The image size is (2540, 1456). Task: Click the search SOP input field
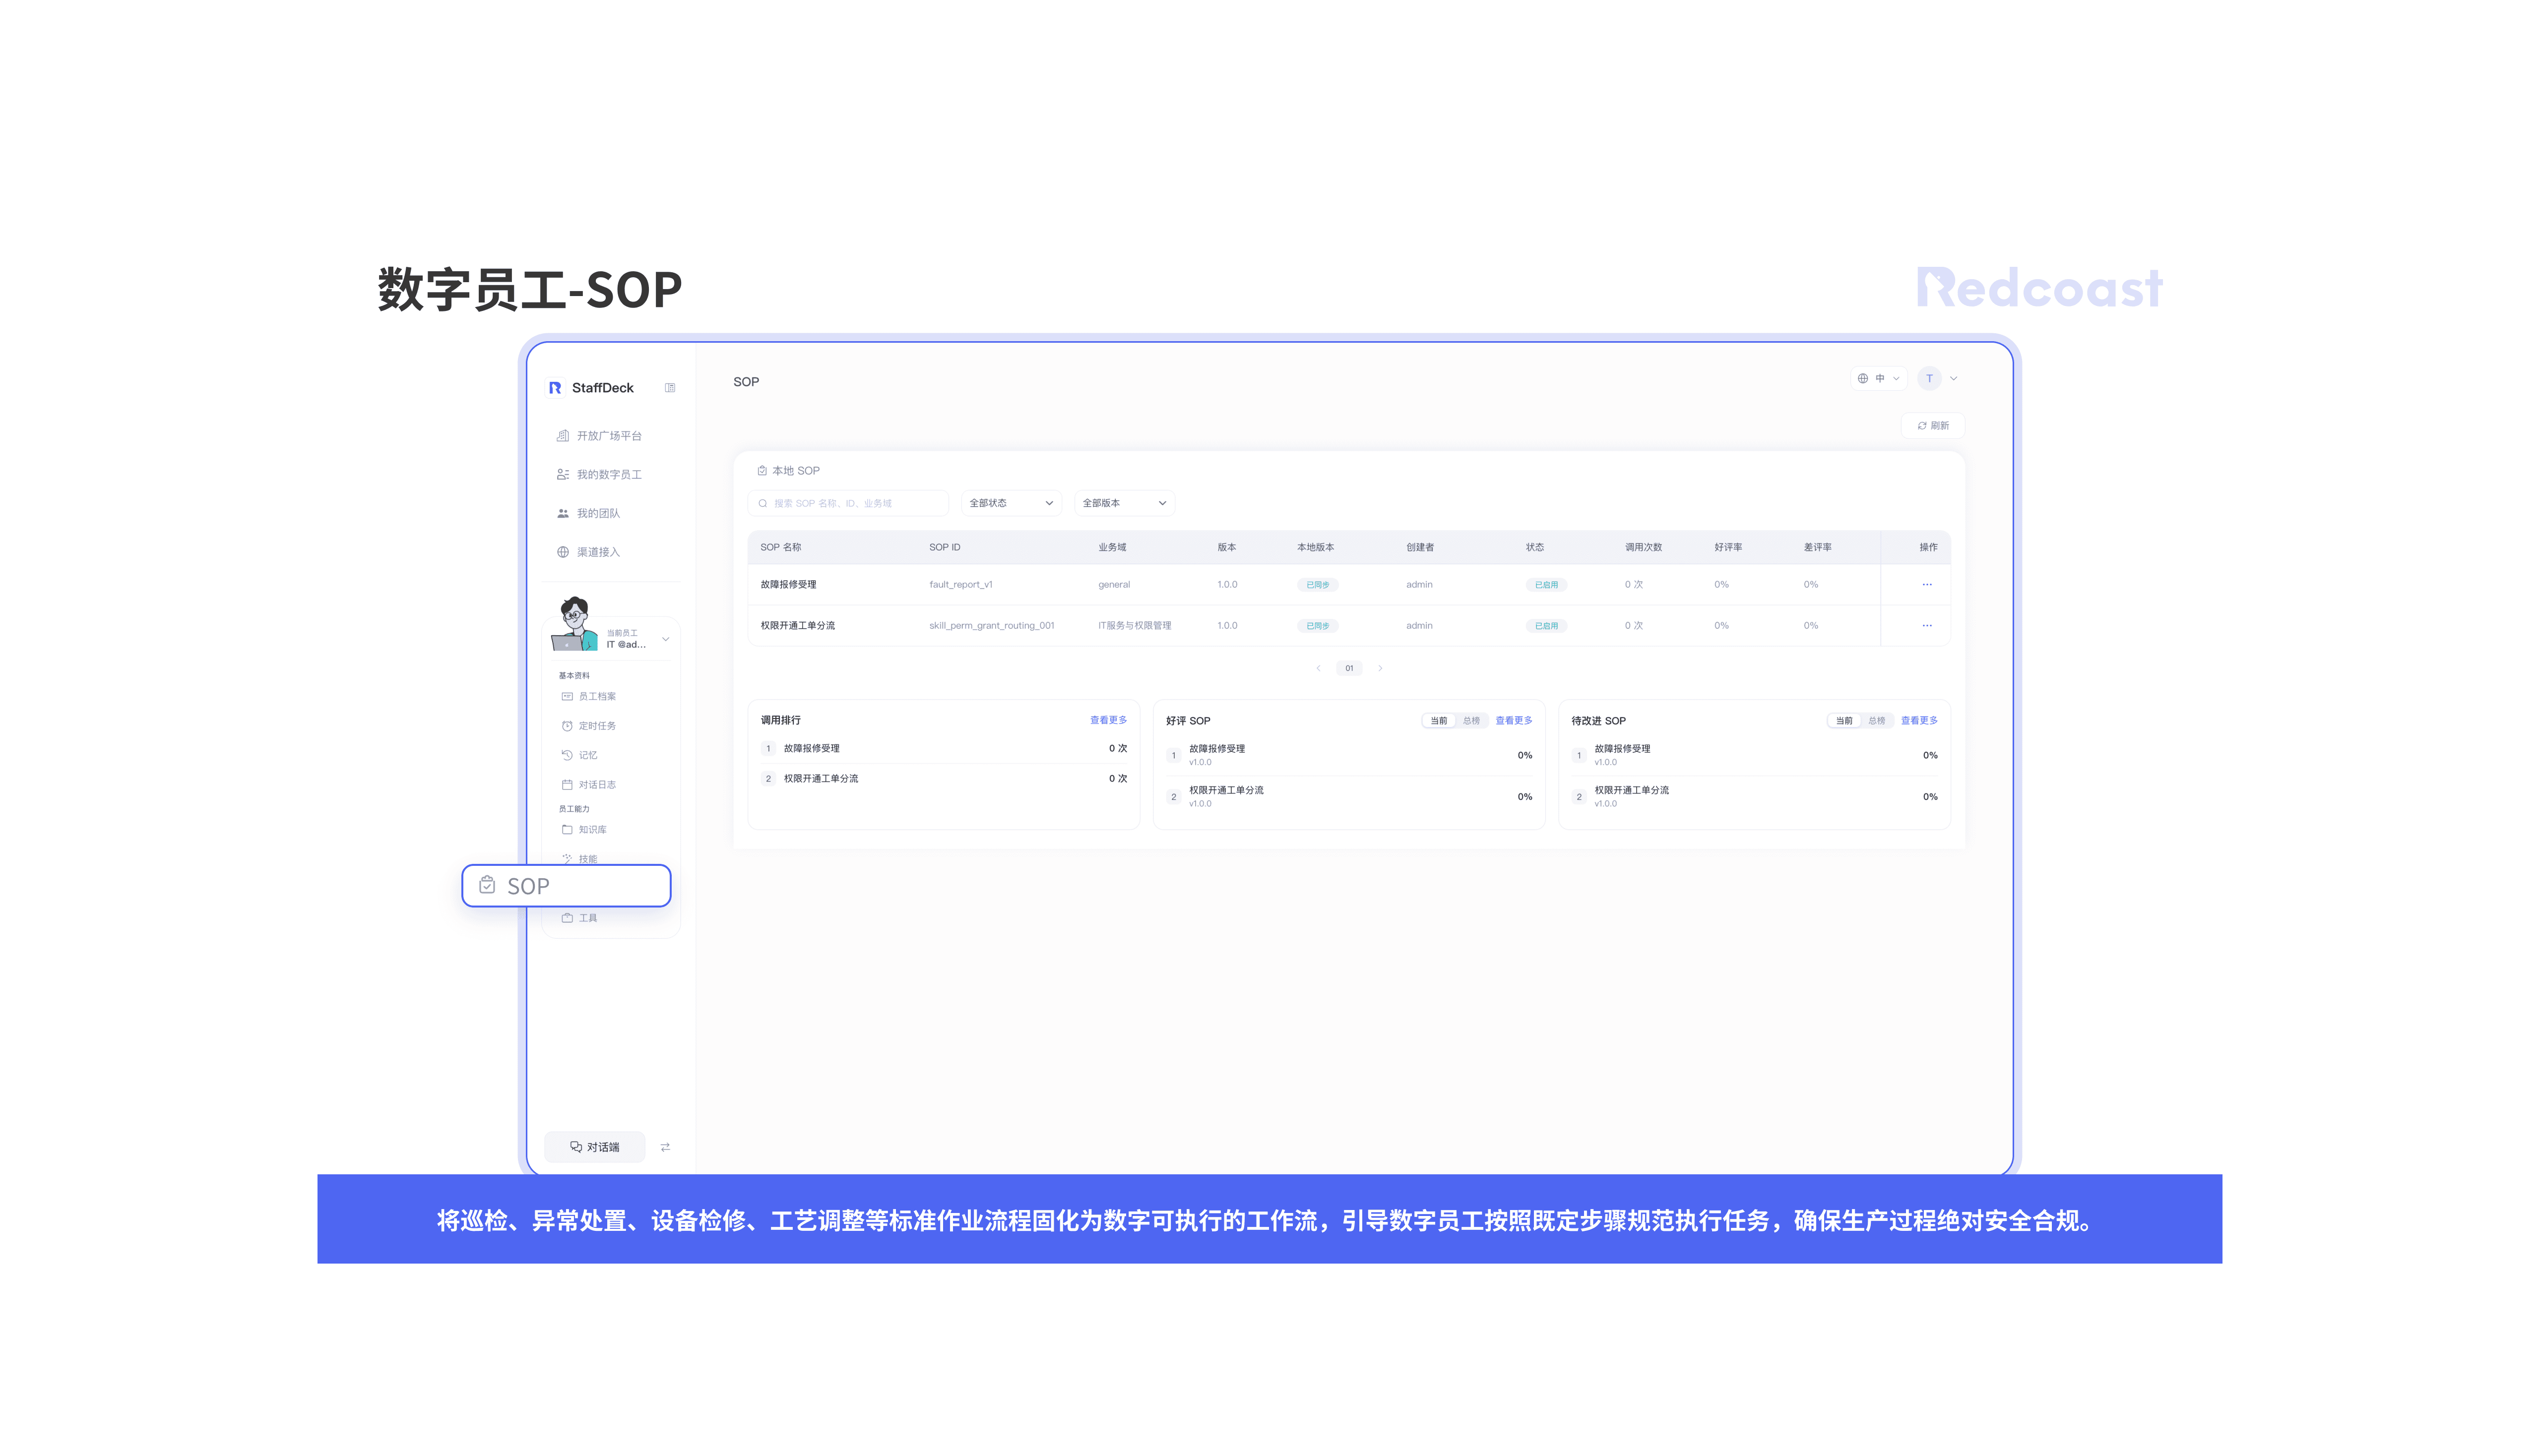pos(848,504)
